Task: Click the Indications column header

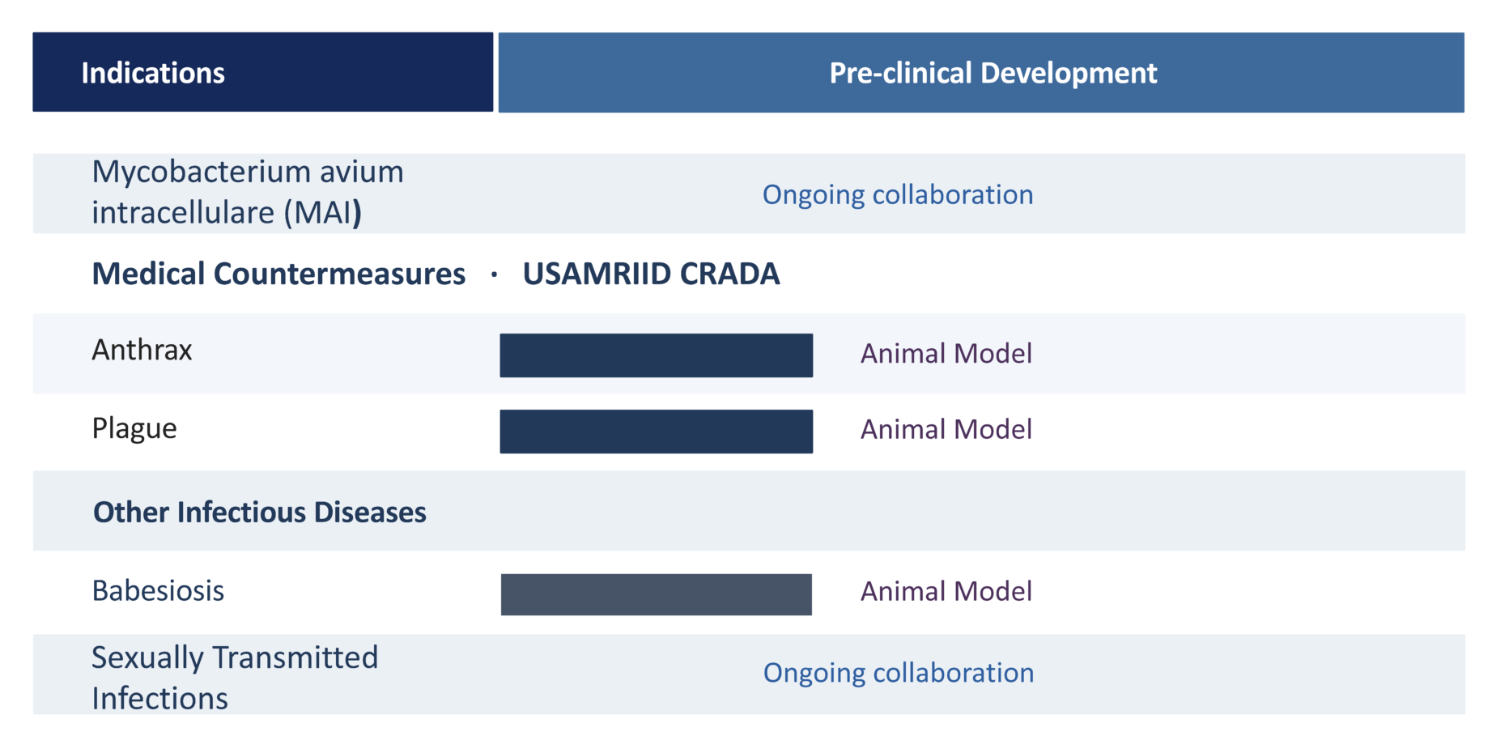Action: [x=153, y=73]
